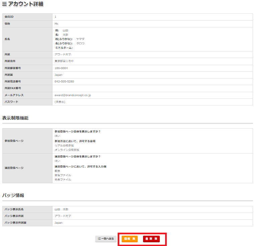
Task: Click the postal code value 186-0004
Action: pos(61,68)
